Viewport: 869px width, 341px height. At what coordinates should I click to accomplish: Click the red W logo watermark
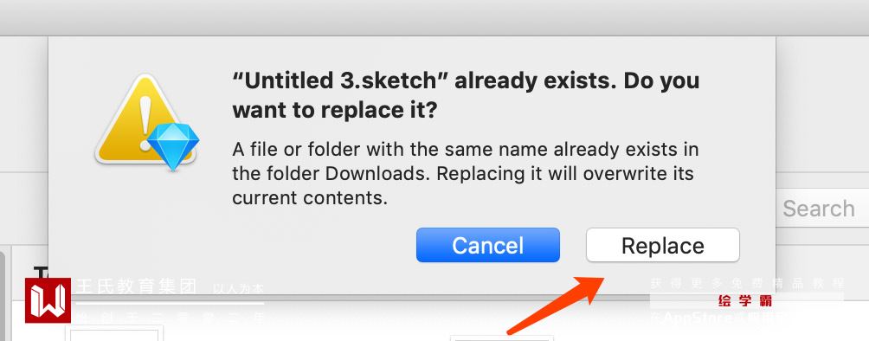pyautogui.click(x=48, y=300)
